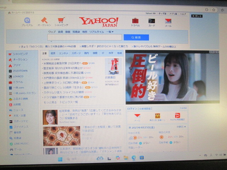
Task: Open the トラベル suitcase icon in header
Action: pos(135,21)
